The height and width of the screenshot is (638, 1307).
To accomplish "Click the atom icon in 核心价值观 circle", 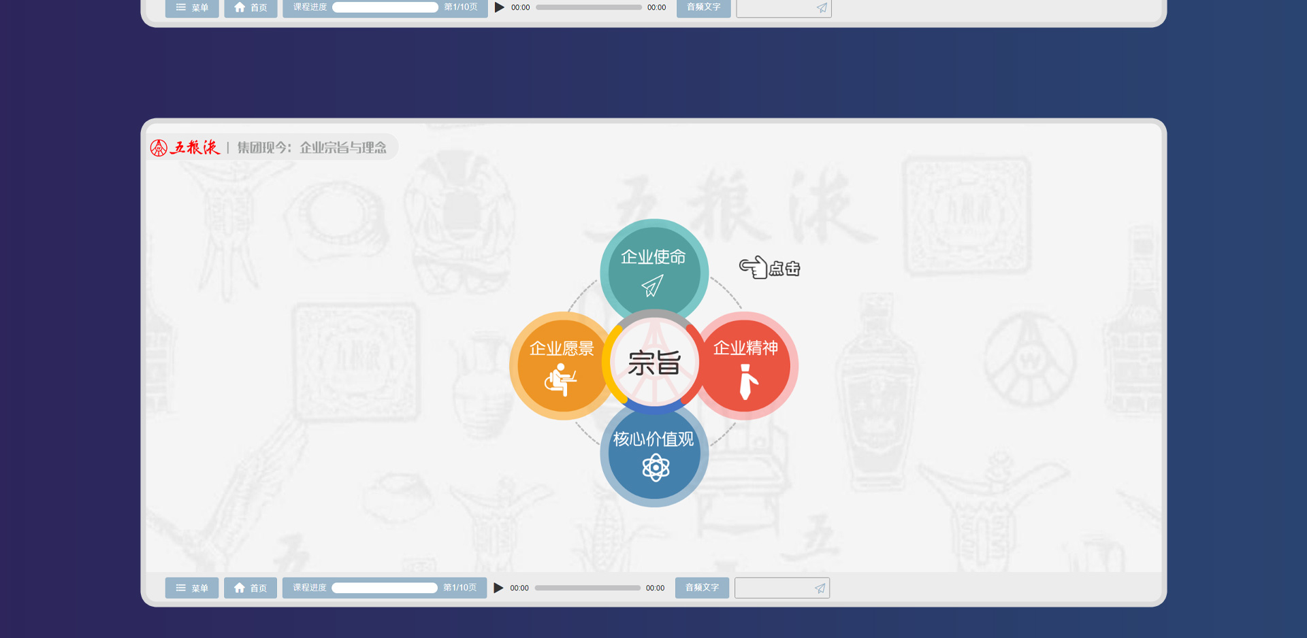I will click(x=655, y=468).
